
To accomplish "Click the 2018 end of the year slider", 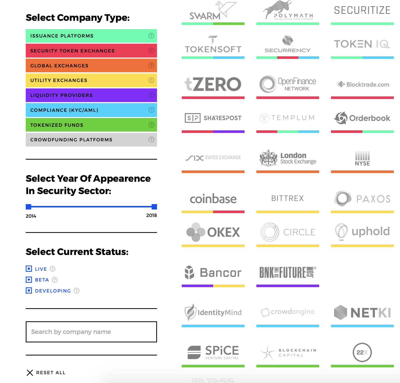I will tap(154, 206).
